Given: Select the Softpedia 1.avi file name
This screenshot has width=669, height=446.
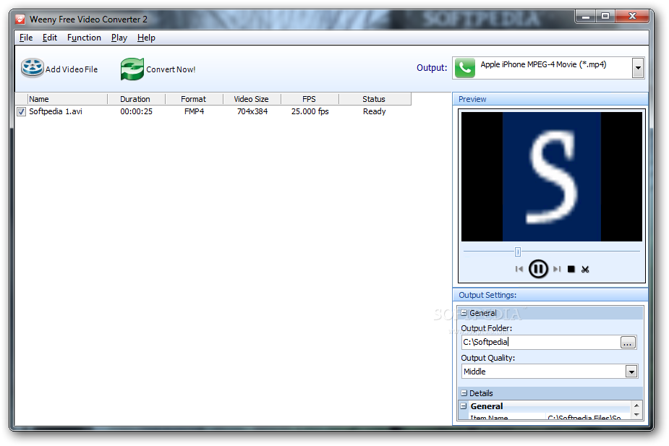Looking at the screenshot, I should 56,111.
